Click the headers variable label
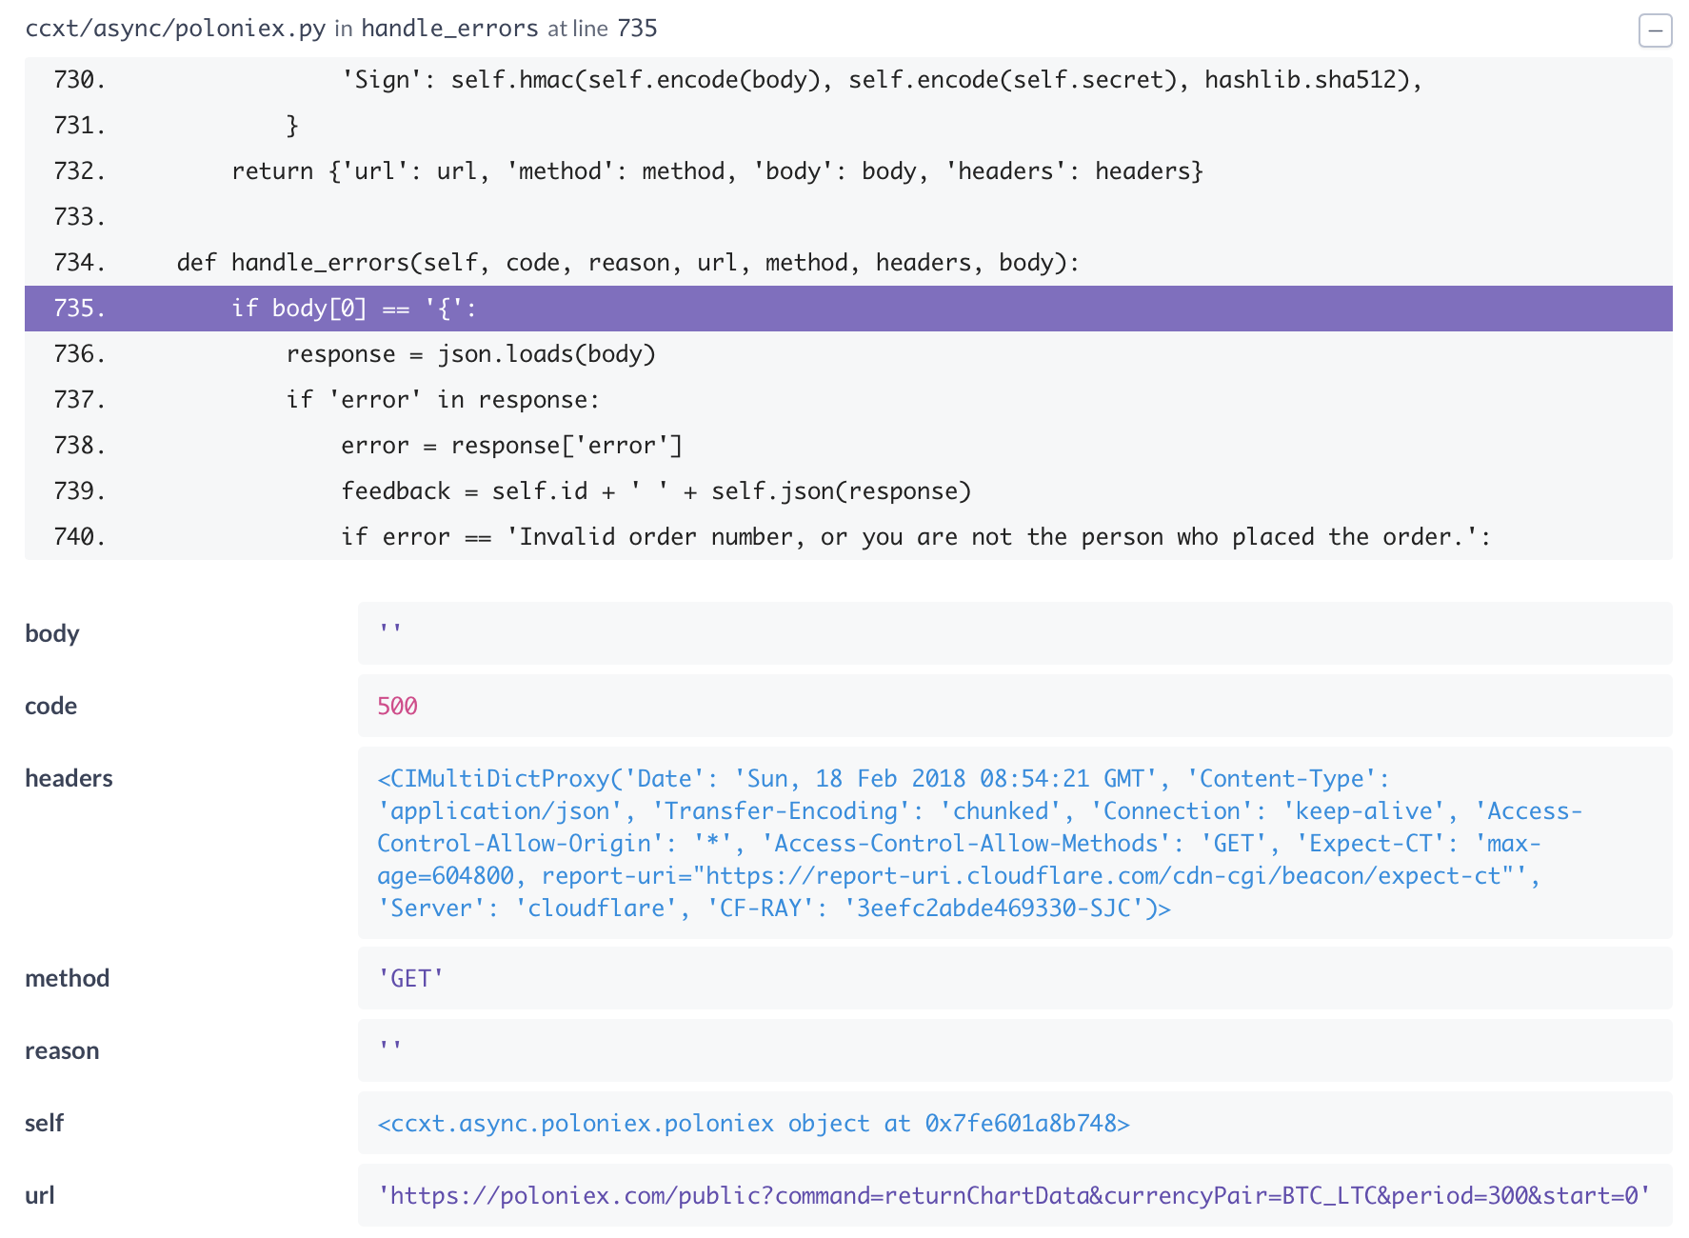Viewport: 1689px width, 1238px height. pyautogui.click(x=68, y=778)
